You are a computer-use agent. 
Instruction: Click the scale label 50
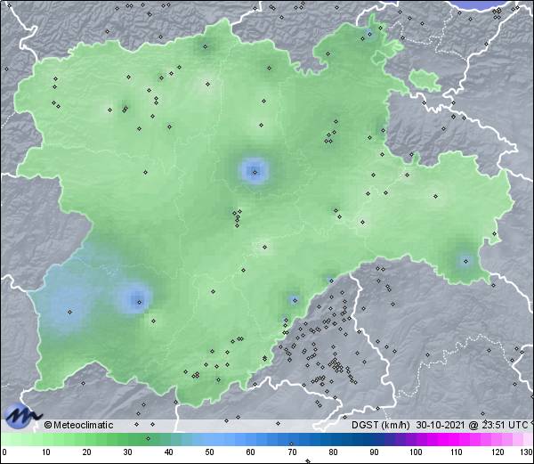tap(209, 452)
